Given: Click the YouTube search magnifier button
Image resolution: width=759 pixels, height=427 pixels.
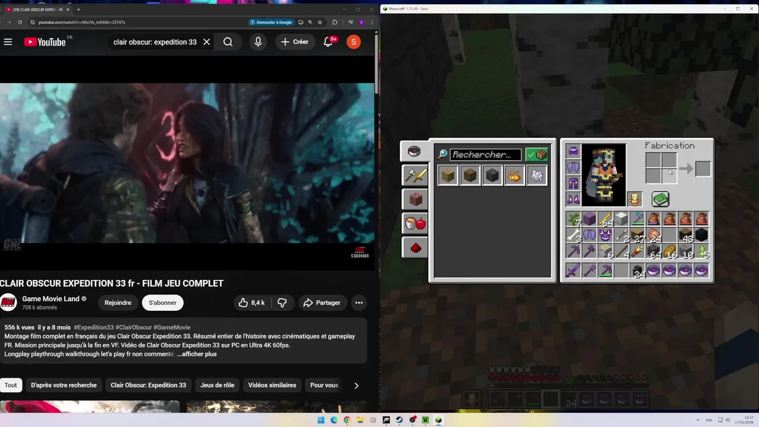Looking at the screenshot, I should coord(228,42).
